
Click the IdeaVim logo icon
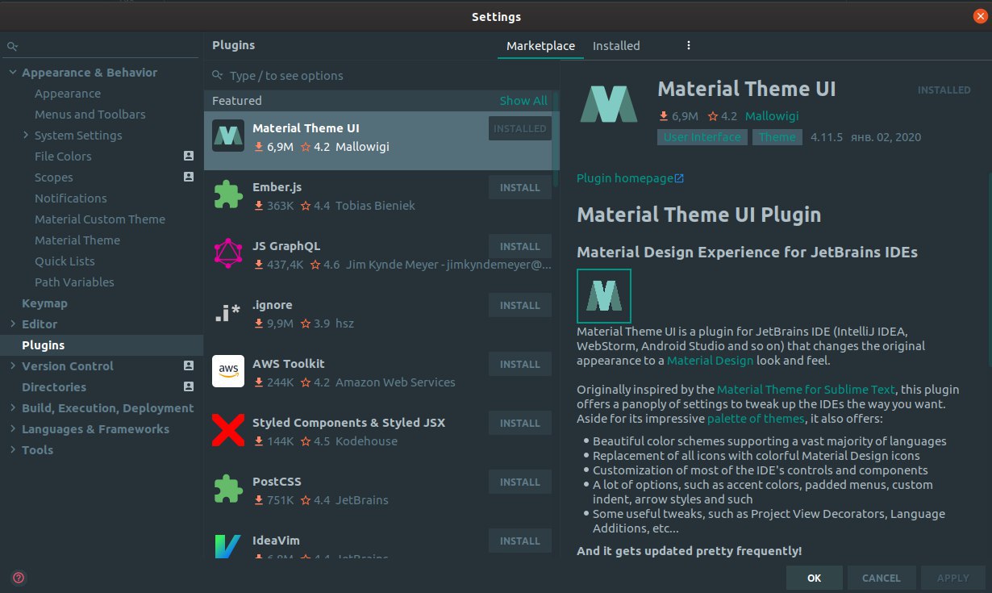pyautogui.click(x=228, y=546)
